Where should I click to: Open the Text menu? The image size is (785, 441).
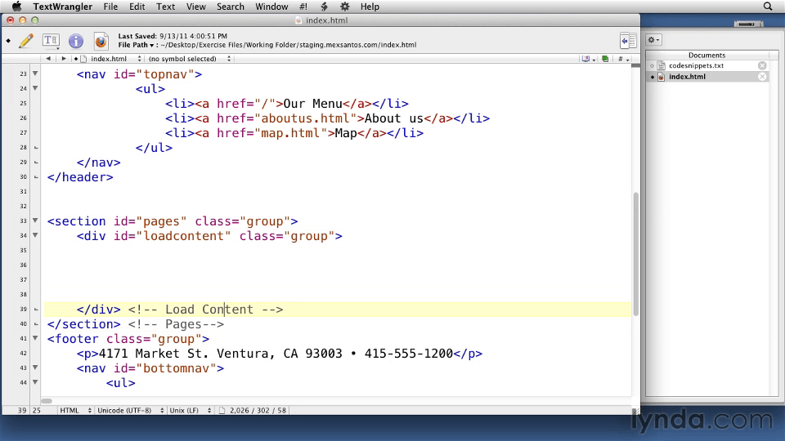pyautogui.click(x=165, y=7)
